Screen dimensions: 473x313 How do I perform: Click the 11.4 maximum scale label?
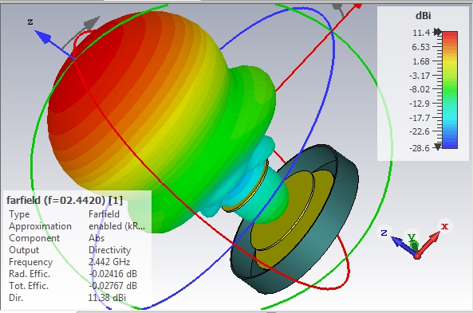421,33
